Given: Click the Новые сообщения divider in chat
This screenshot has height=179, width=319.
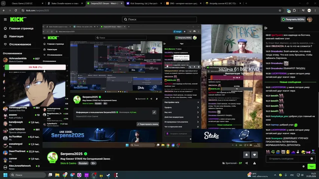Looking at the screenshot, I should pyautogui.click(x=290, y=82).
